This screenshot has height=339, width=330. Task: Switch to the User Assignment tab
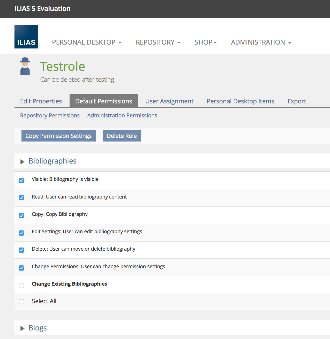point(169,101)
